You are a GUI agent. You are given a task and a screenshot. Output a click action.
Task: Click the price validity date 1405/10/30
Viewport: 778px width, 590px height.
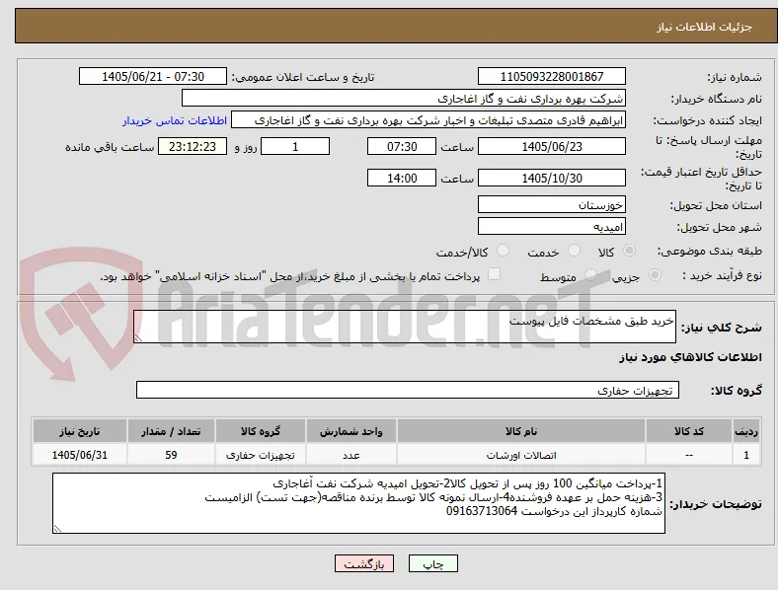pos(552,178)
